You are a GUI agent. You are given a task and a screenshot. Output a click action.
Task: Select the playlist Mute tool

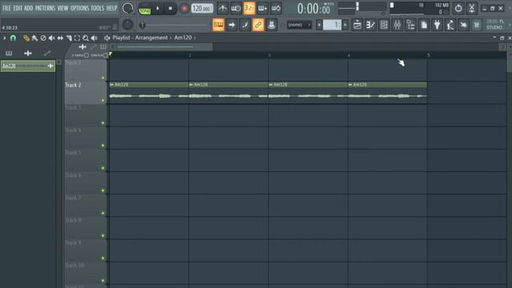tap(51, 38)
